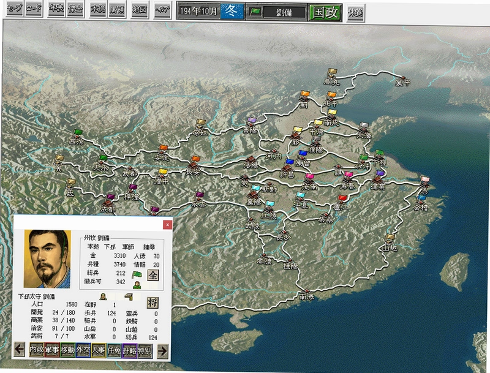Screen dimensions: 490x373
Task: Select the 許昌 city with blue flag
Action: coord(287,169)
